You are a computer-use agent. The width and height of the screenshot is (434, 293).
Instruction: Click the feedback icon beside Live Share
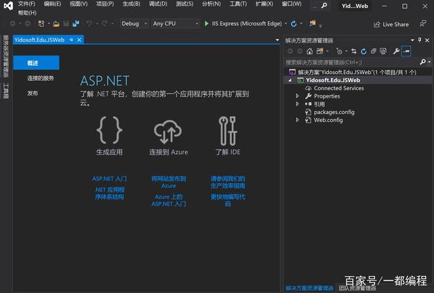(x=422, y=24)
